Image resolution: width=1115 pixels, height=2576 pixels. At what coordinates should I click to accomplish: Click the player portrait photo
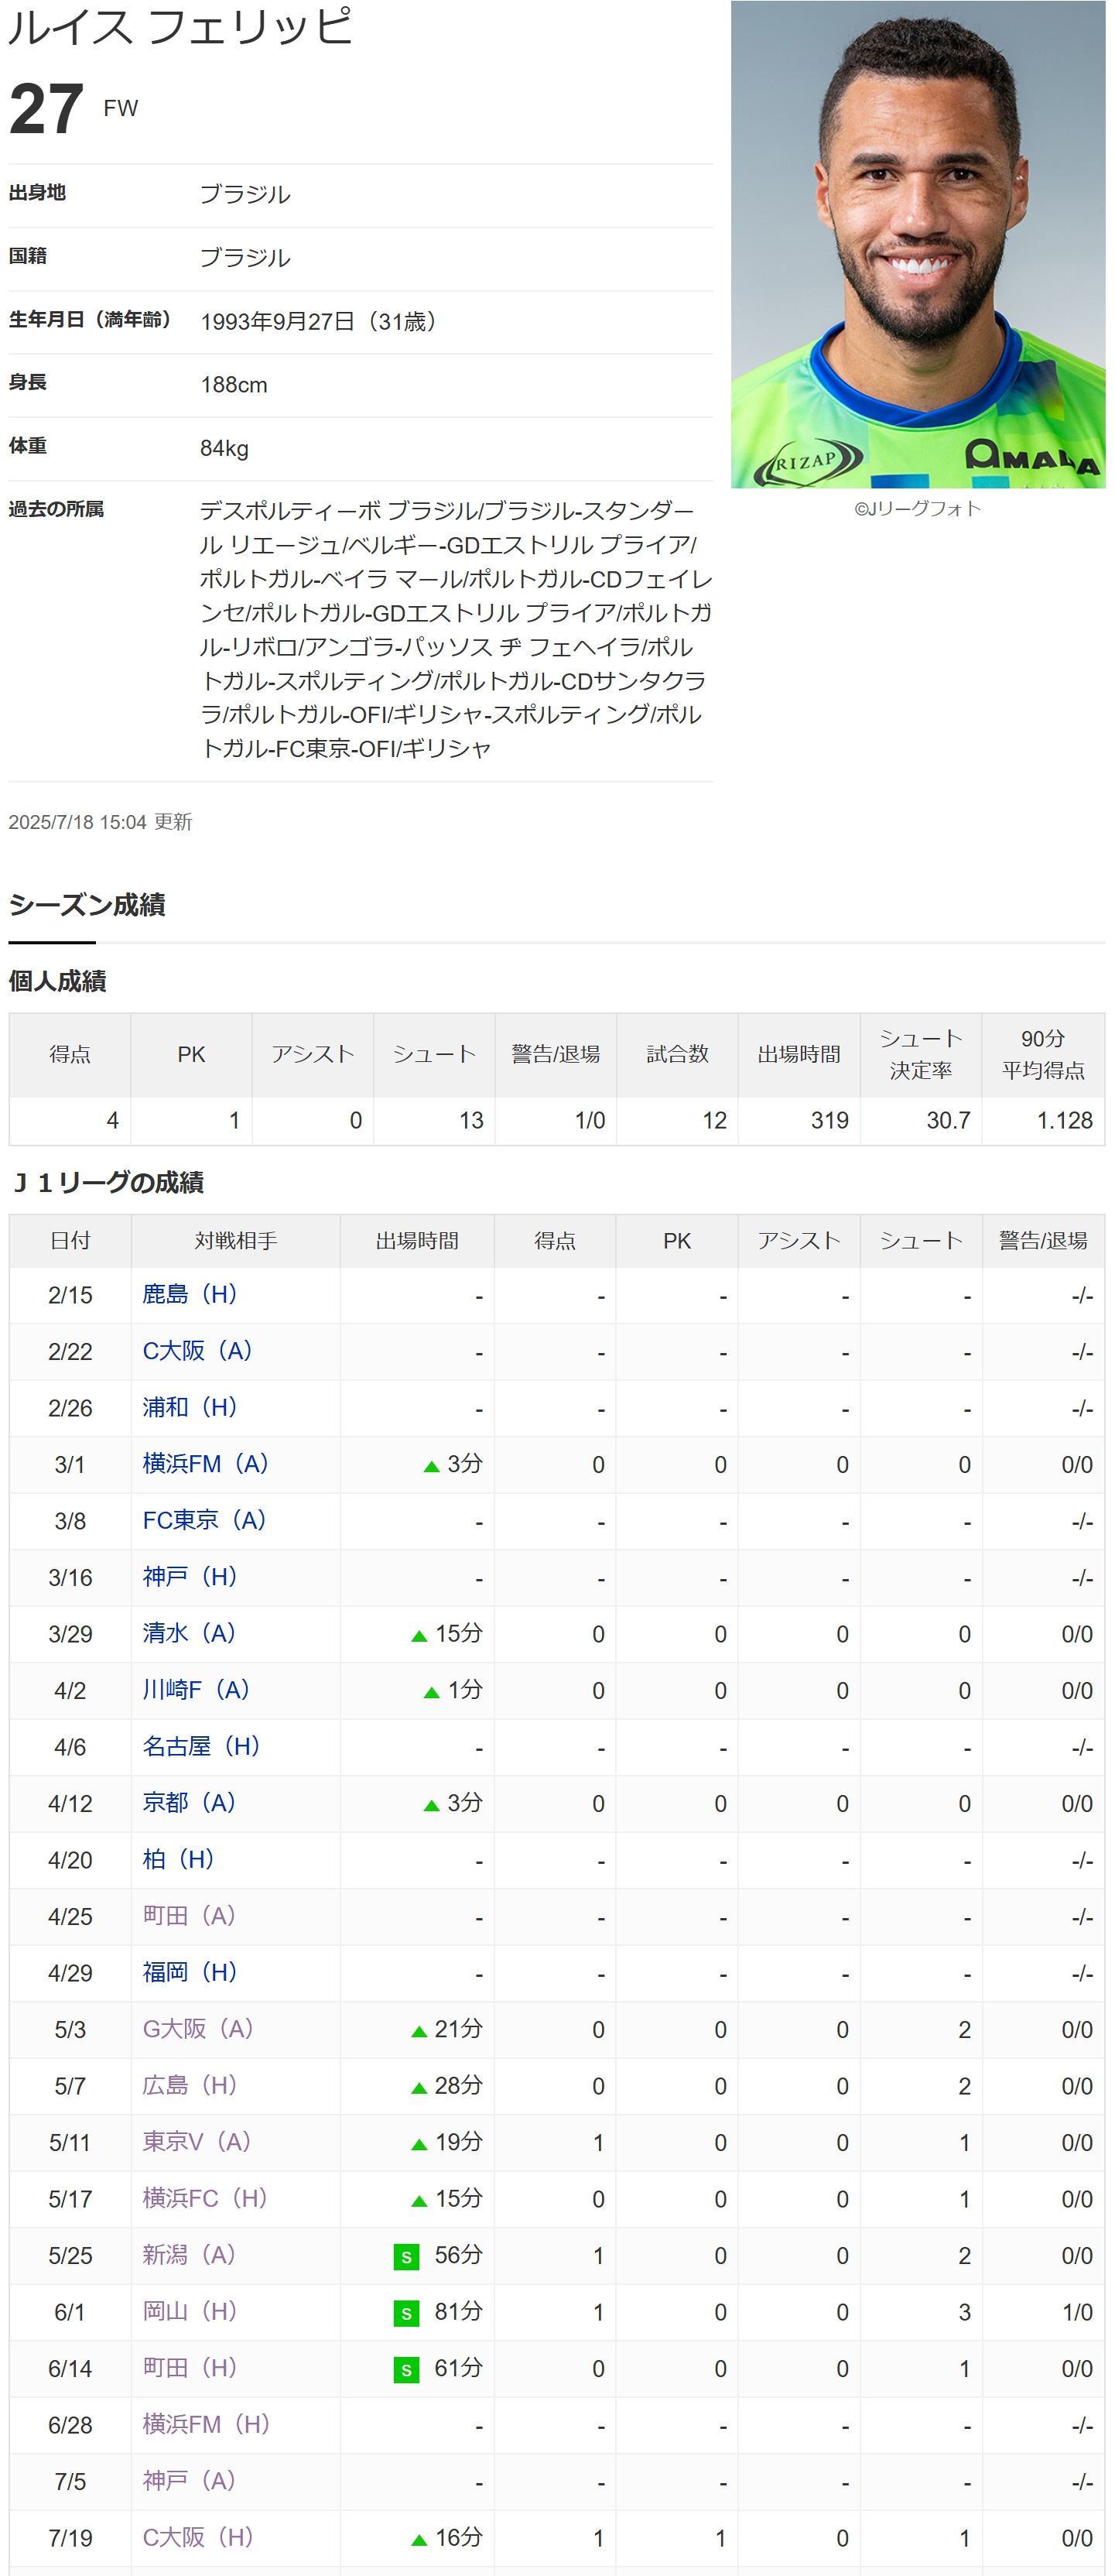coord(917,245)
